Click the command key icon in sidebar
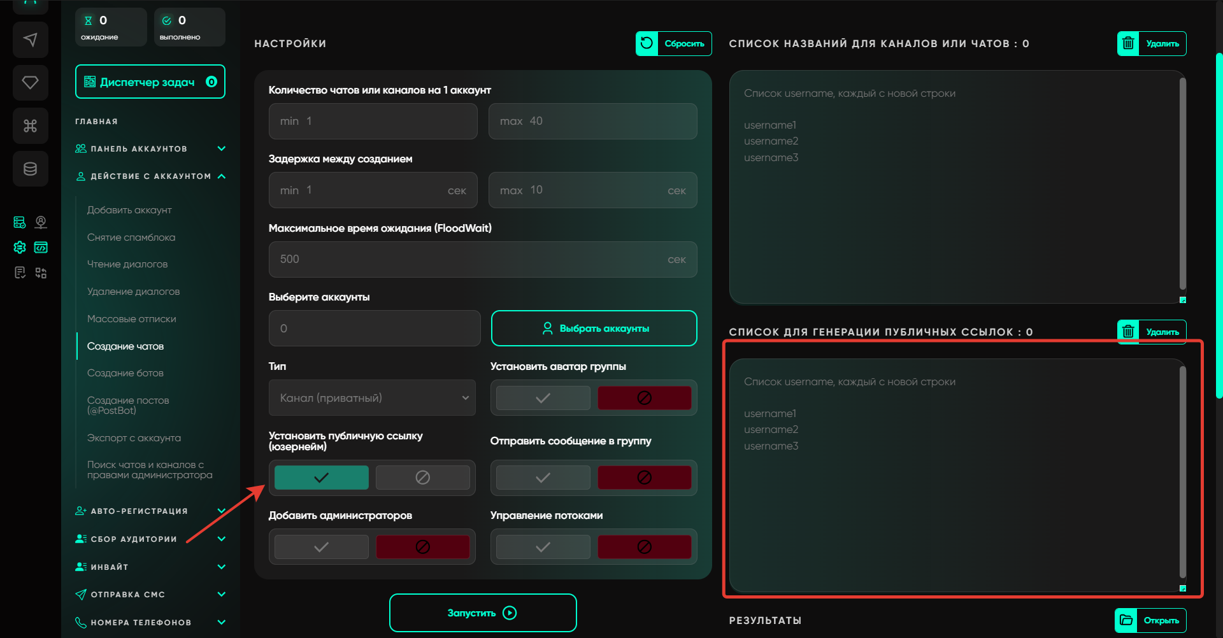 [x=30, y=125]
